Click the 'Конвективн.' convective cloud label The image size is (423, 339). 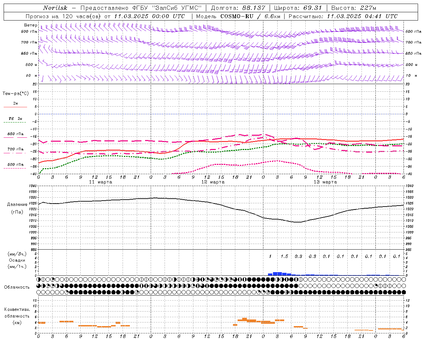click(x=17, y=309)
